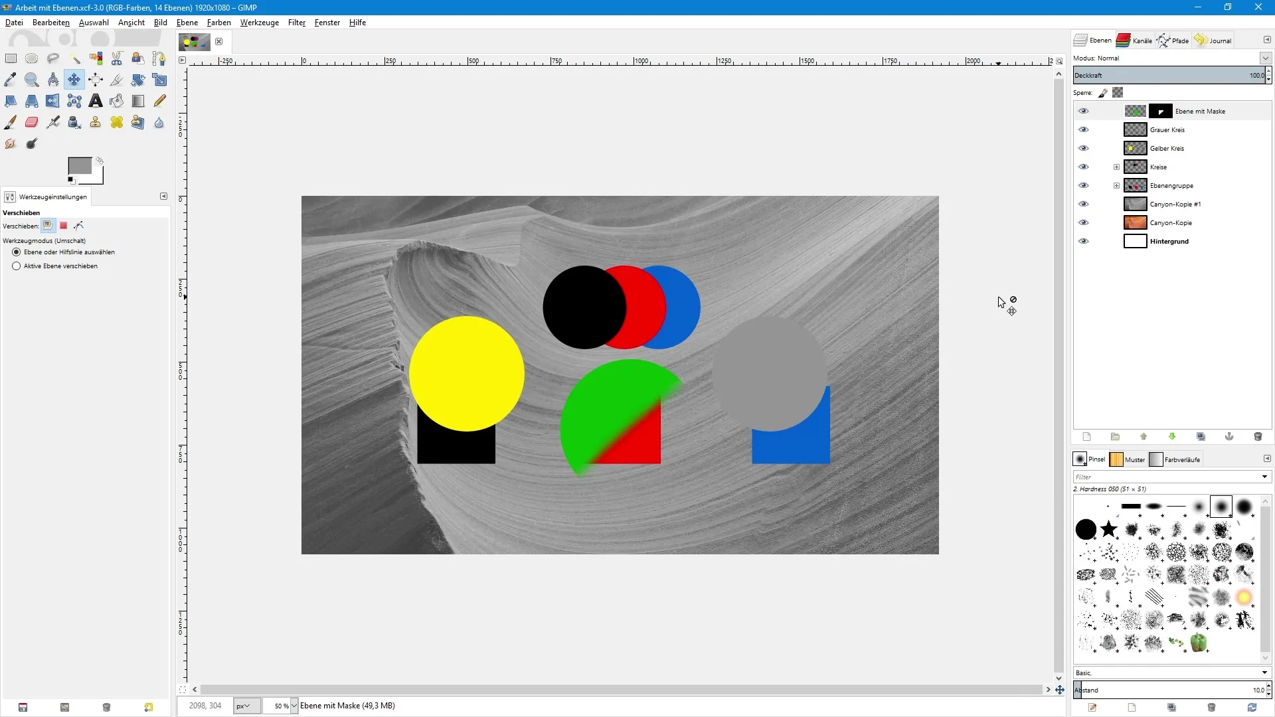Select the Pencil tool
This screenshot has width=1275, height=717.
pos(159,101)
